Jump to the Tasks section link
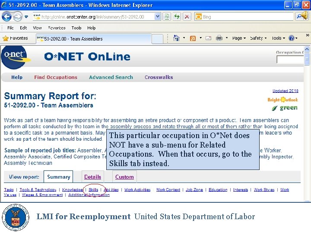The image size is (311, 233). [9, 189]
